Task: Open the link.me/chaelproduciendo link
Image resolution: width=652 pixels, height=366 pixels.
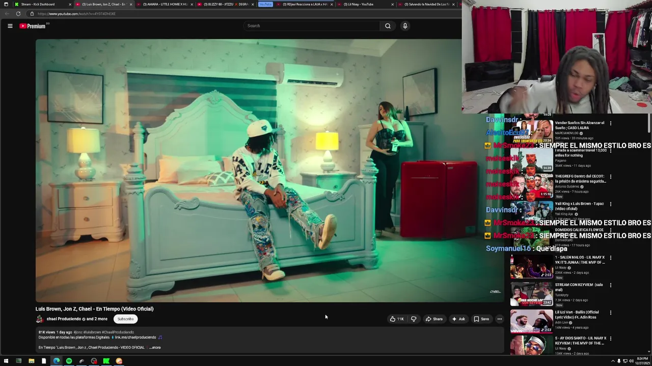Action: tap(135, 338)
